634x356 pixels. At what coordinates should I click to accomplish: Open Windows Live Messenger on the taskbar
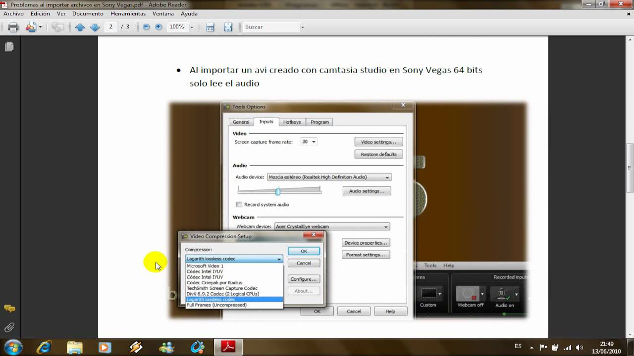pyautogui.click(x=167, y=347)
